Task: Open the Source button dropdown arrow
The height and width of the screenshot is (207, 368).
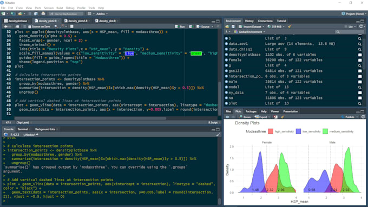Action: pyautogui.click(x=212, y=26)
